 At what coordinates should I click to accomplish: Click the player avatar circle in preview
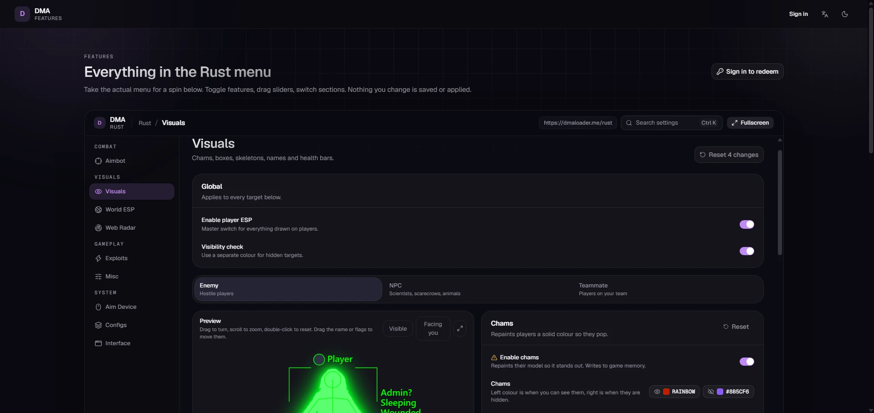click(x=319, y=360)
